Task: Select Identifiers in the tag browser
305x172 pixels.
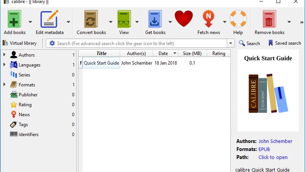Action: 28,135
